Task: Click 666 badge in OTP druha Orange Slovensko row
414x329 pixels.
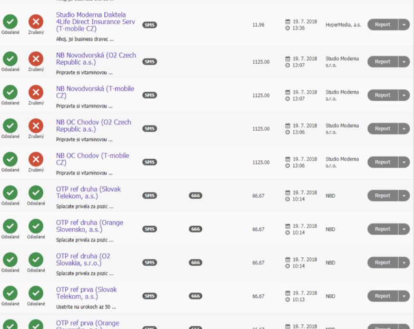Action: tap(195, 229)
